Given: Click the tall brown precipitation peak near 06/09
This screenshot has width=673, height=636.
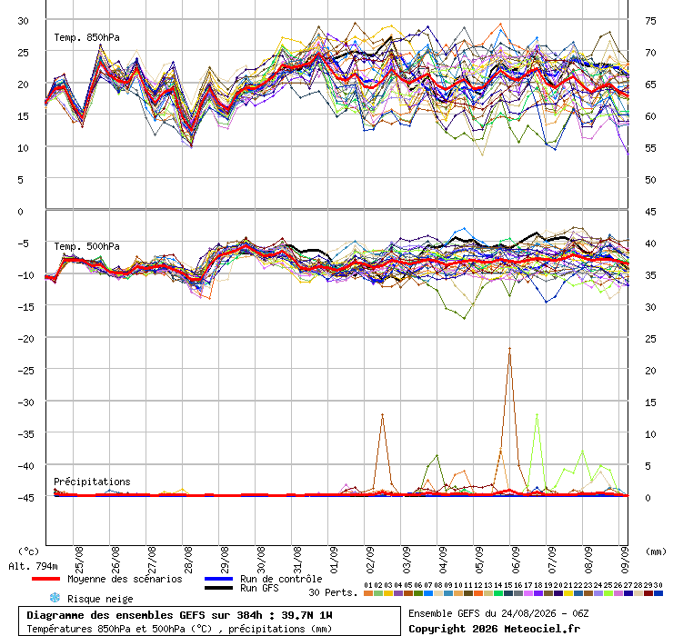Looking at the screenshot, I should tap(509, 349).
